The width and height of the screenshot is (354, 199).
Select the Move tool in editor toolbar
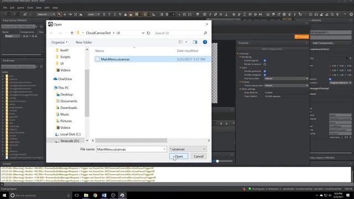(x=65, y=14)
